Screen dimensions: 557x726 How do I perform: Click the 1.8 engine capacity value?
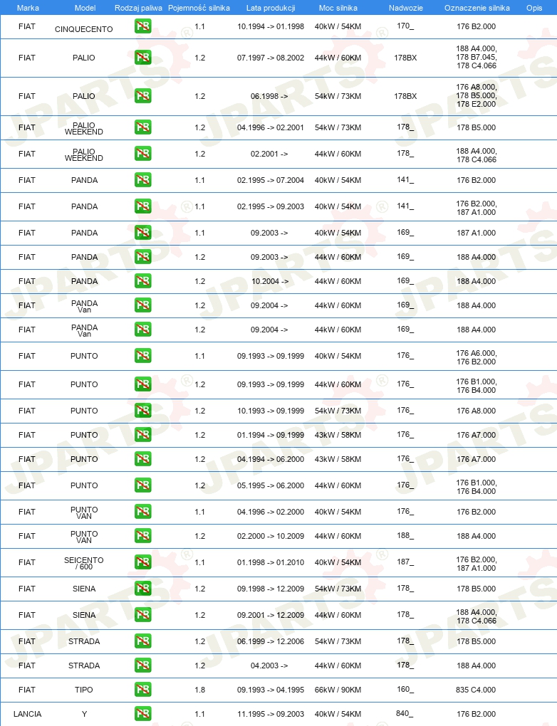pos(199,690)
